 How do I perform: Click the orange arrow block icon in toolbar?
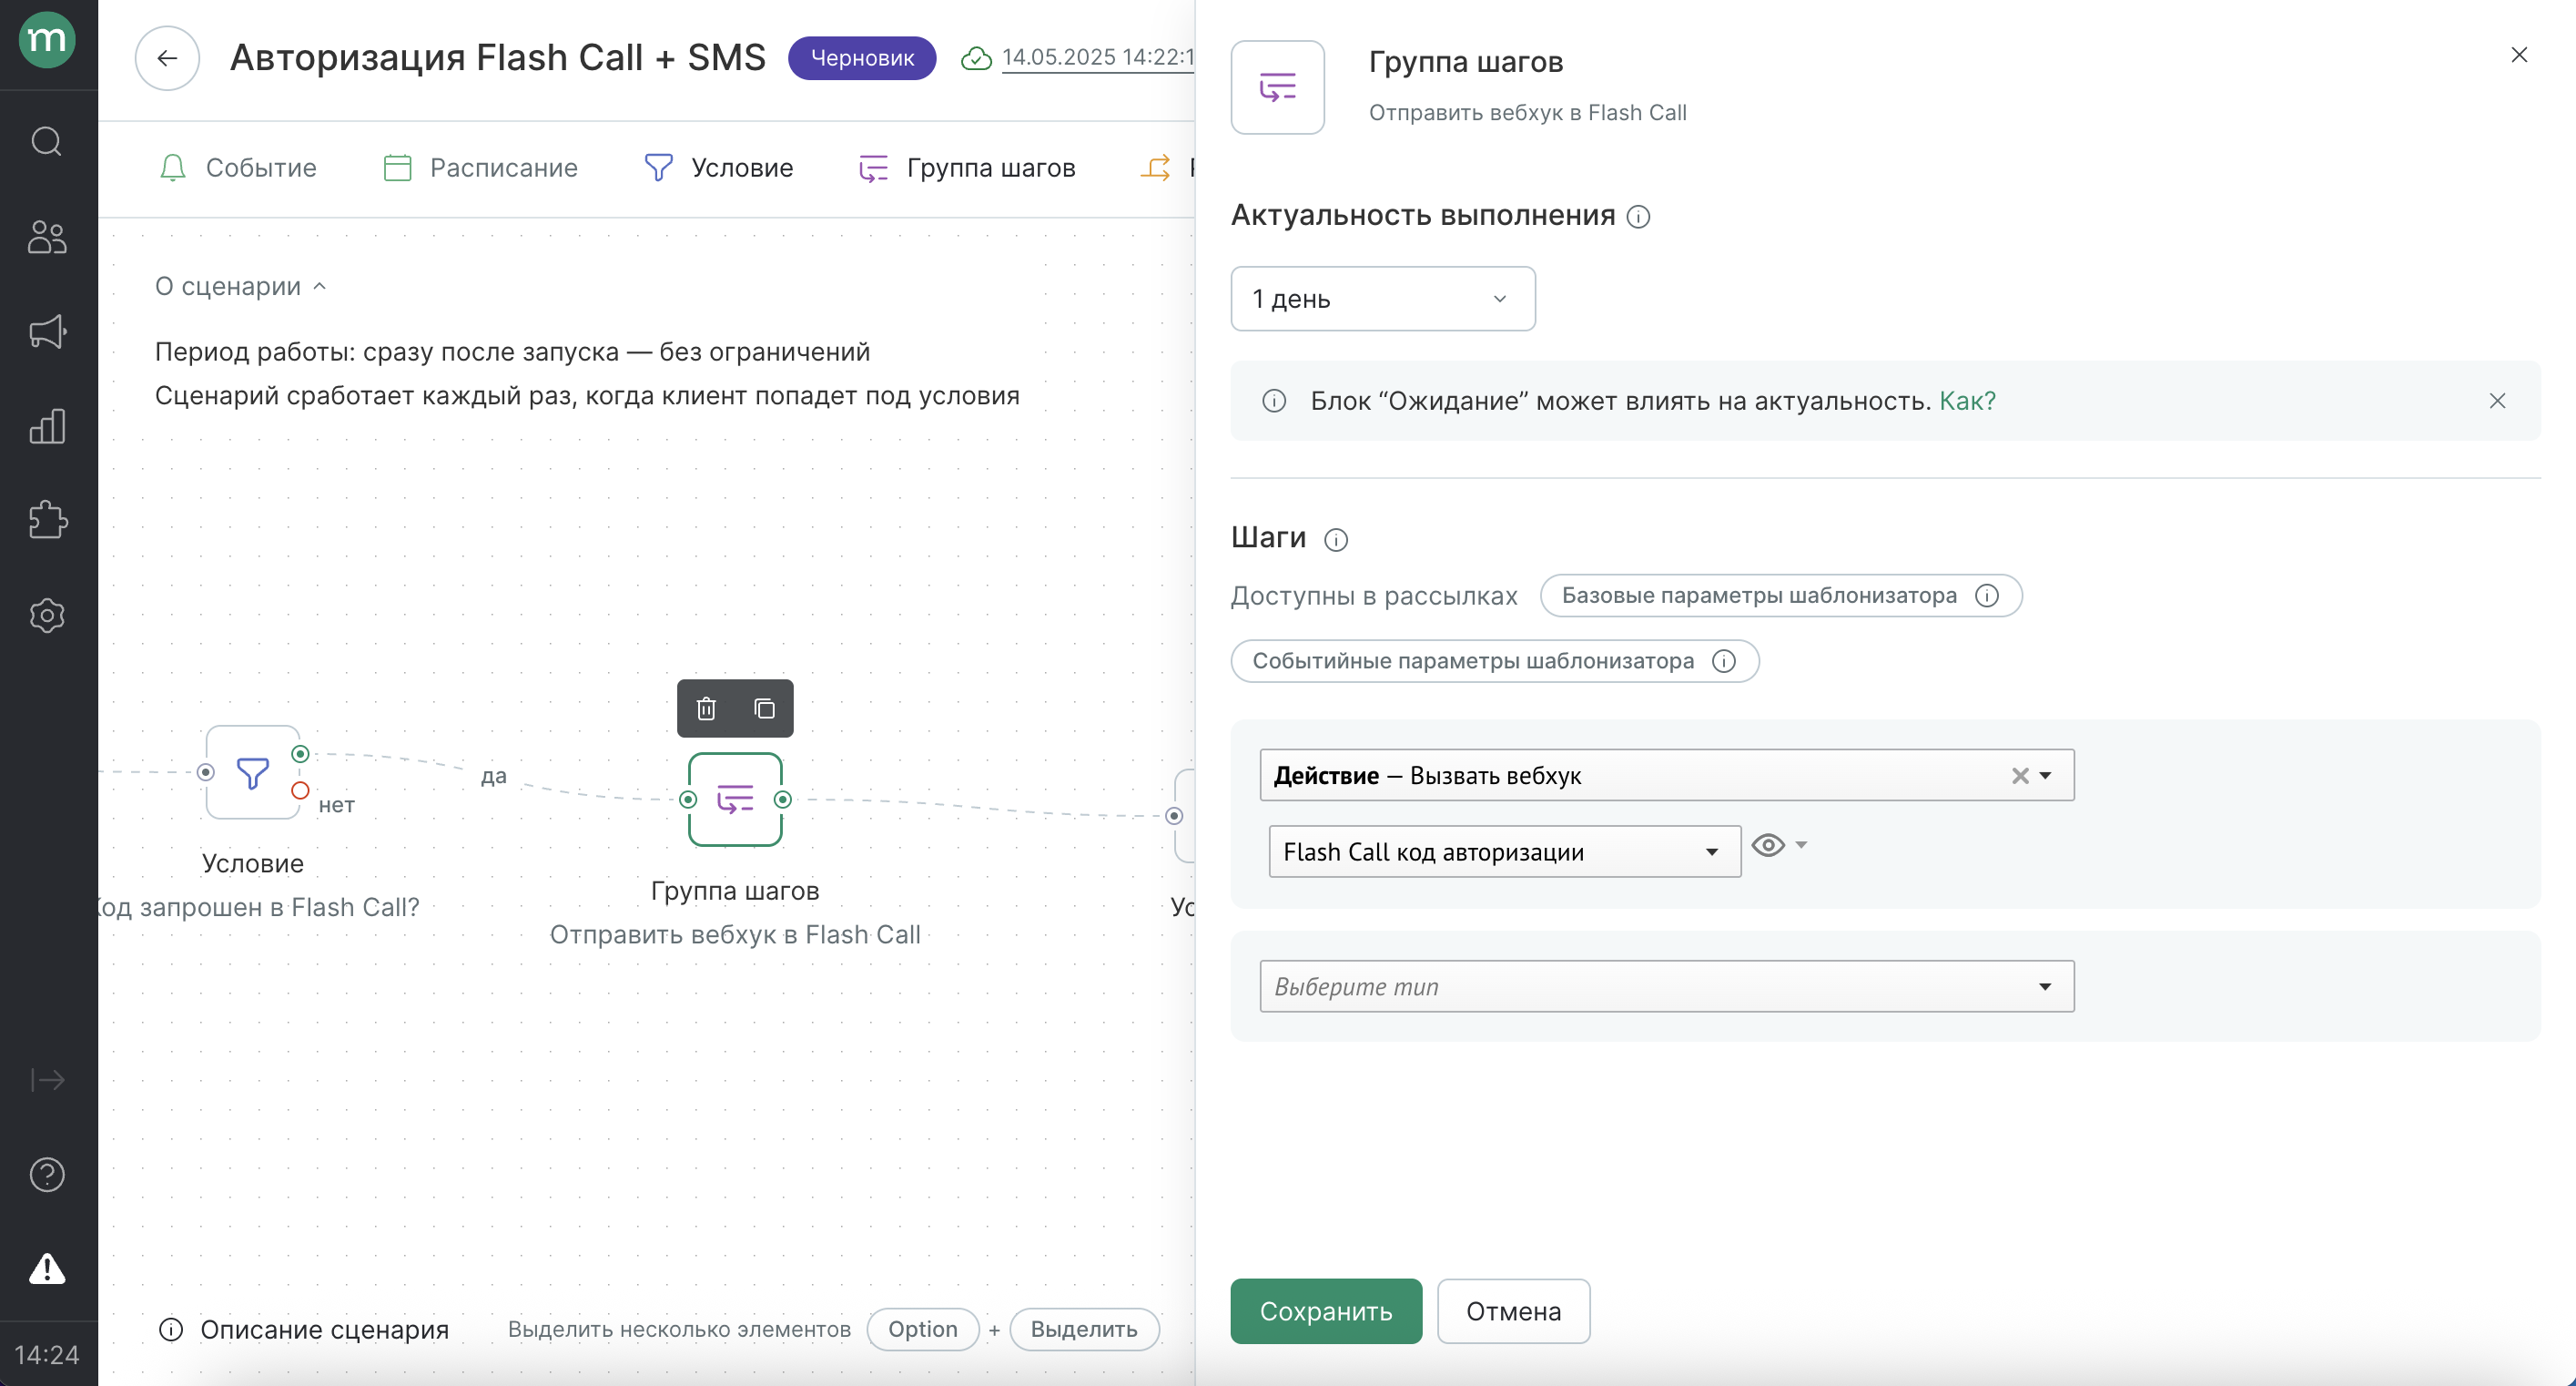tap(1156, 168)
